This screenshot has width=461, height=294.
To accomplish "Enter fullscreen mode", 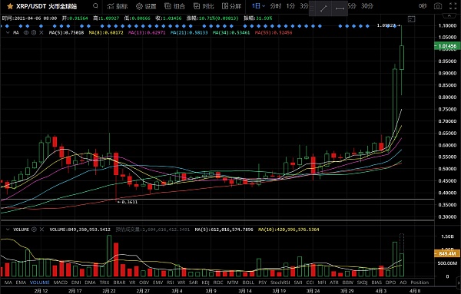I will click(453, 6).
